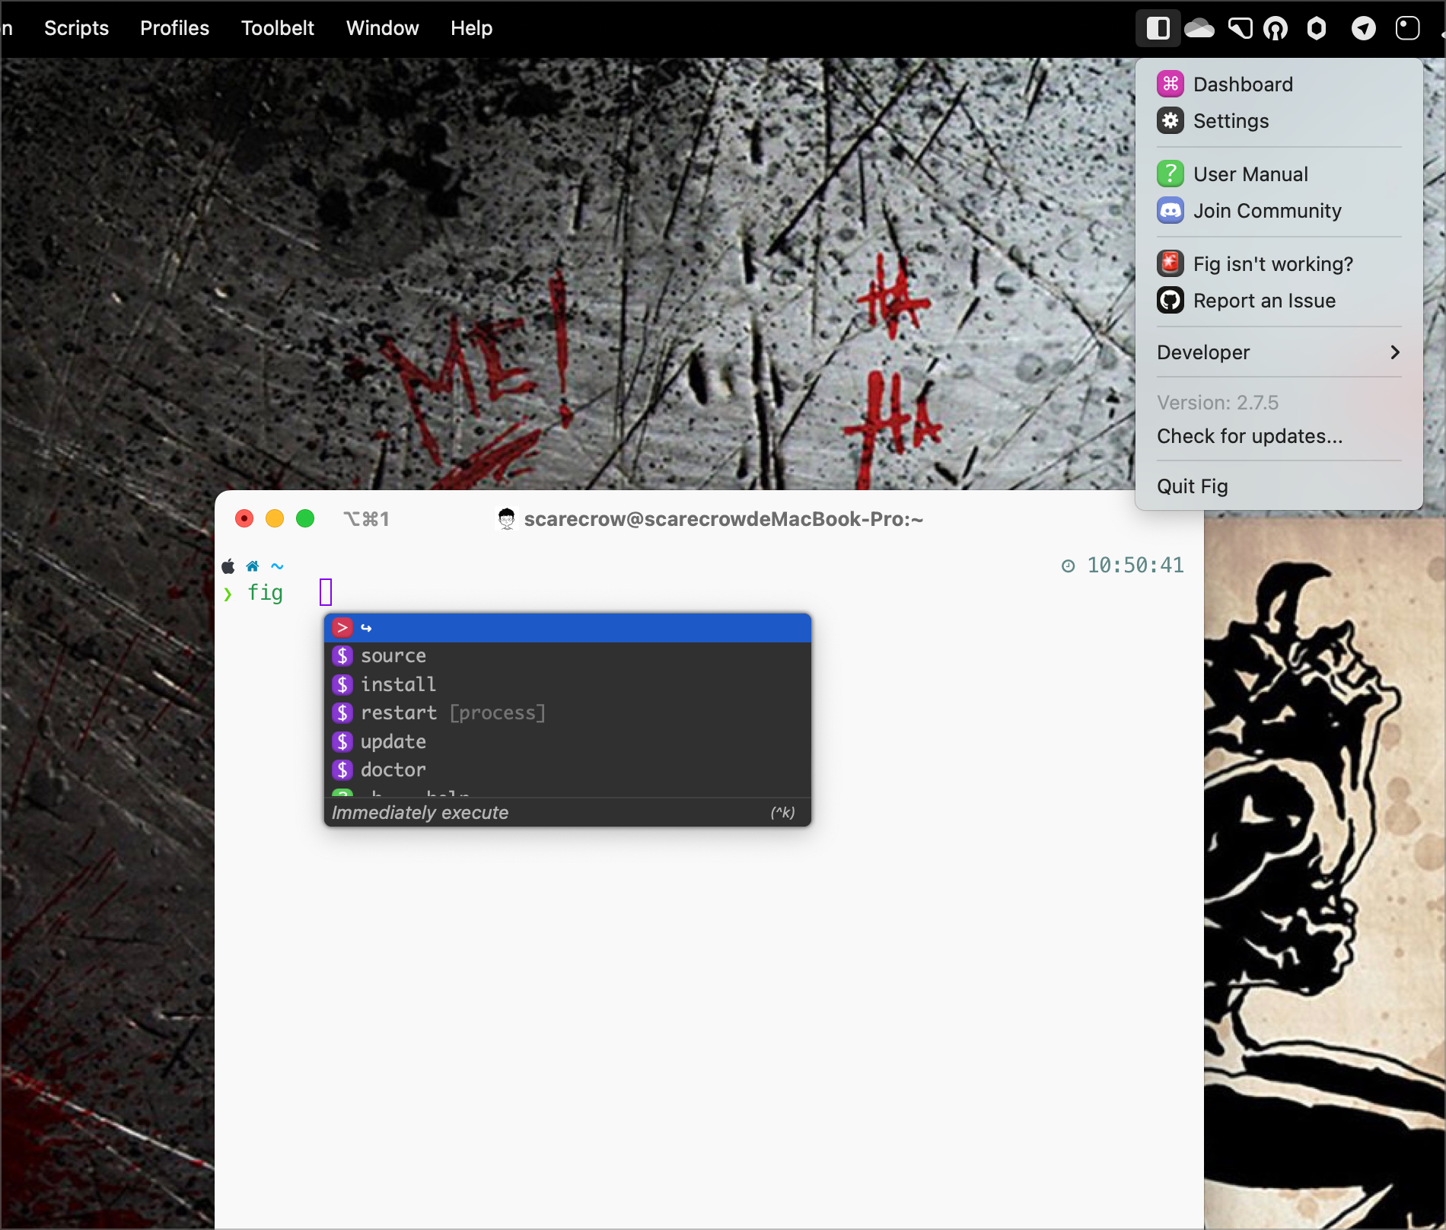
Task: Click the dollar icon next to restart
Action: pos(342,712)
